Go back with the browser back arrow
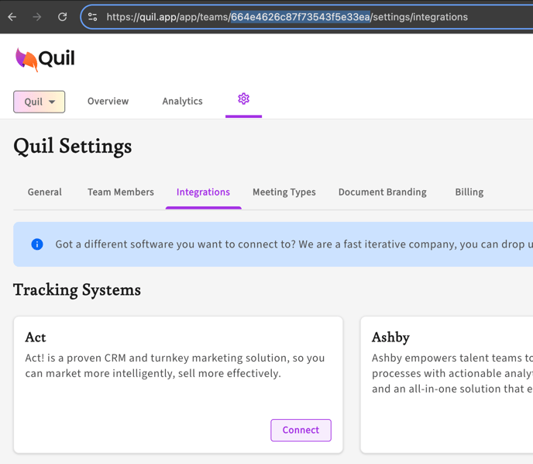The width and height of the screenshot is (533, 464). click(12, 16)
